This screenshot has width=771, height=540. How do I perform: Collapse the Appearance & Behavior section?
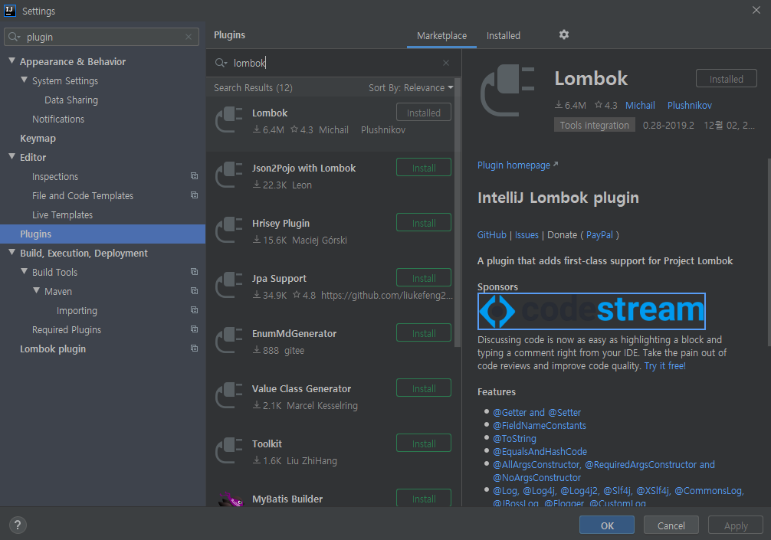(x=11, y=61)
